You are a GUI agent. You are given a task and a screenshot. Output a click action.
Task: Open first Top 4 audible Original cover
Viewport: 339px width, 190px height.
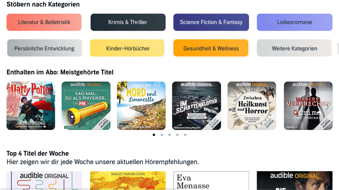pyautogui.click(x=44, y=181)
